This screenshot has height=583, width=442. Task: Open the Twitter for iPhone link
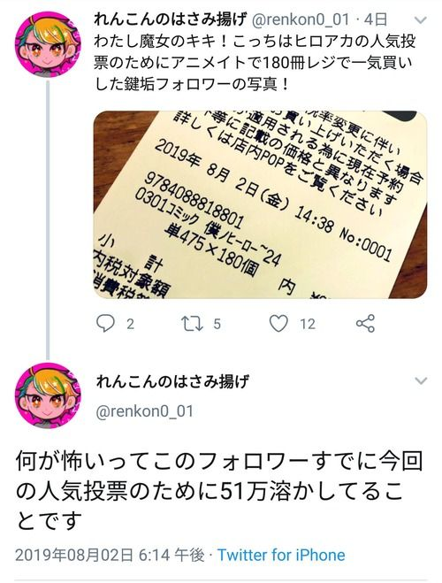tap(281, 555)
